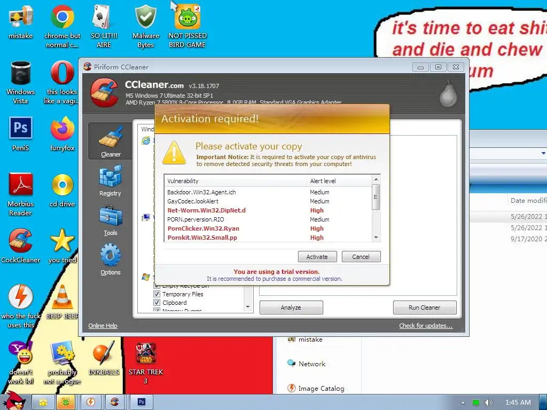This screenshot has width=547, height=410.
Task: Click the green tray status icon
Action: click(476, 403)
